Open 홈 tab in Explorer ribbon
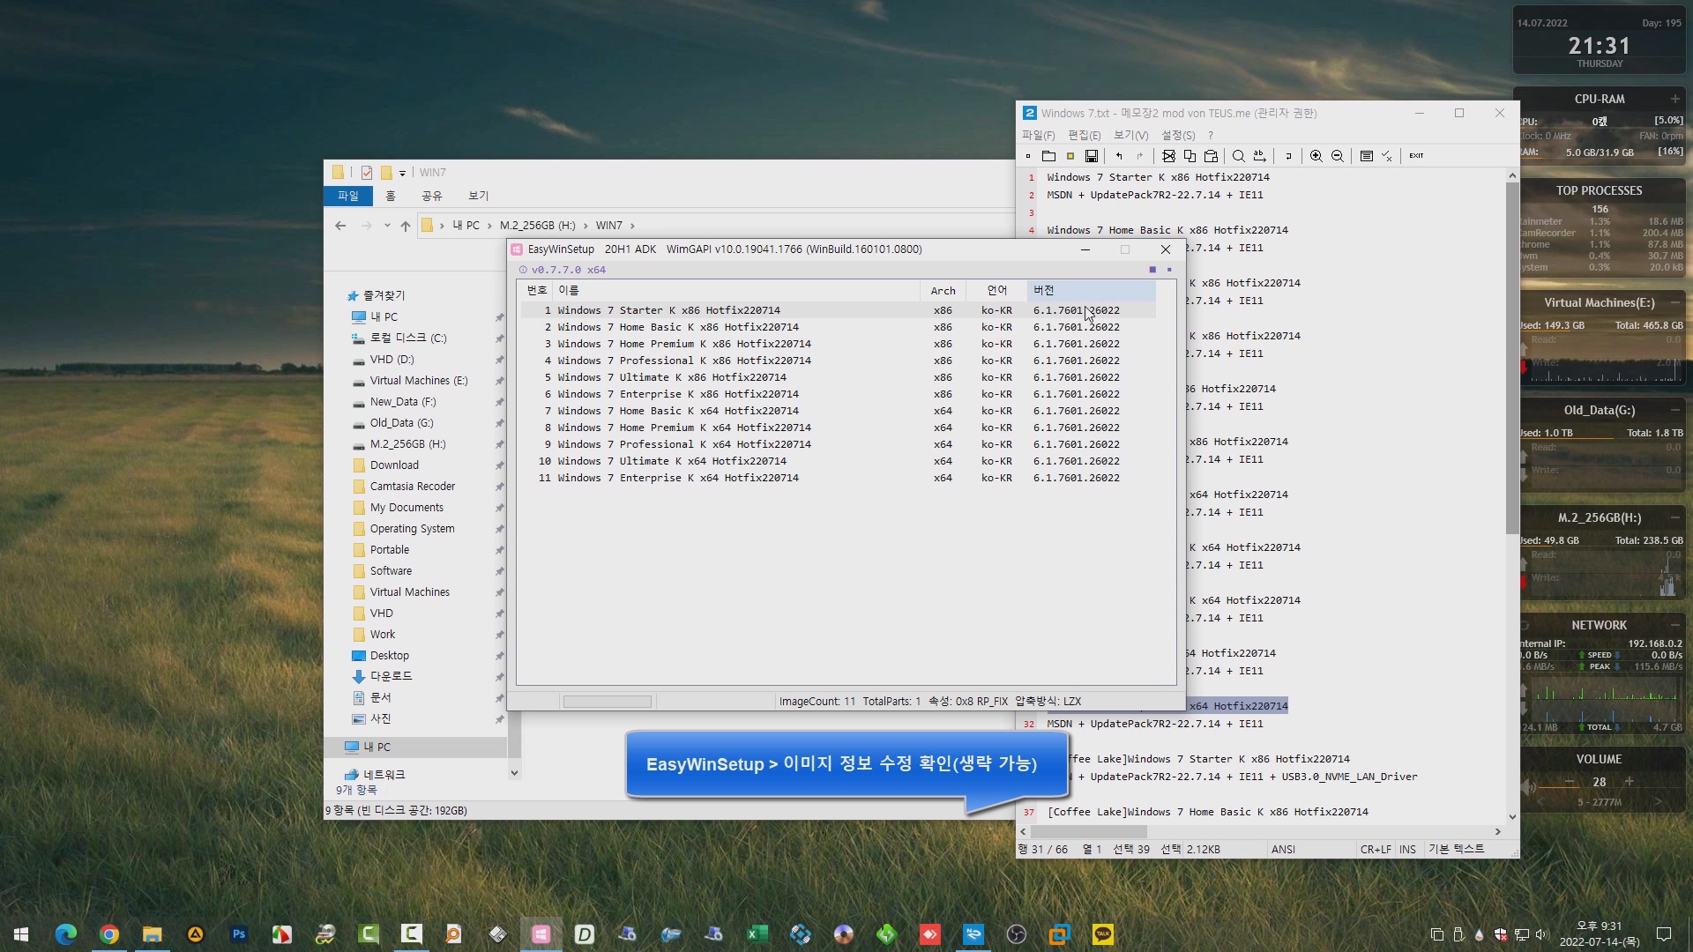The height and width of the screenshot is (952, 1693). [391, 196]
